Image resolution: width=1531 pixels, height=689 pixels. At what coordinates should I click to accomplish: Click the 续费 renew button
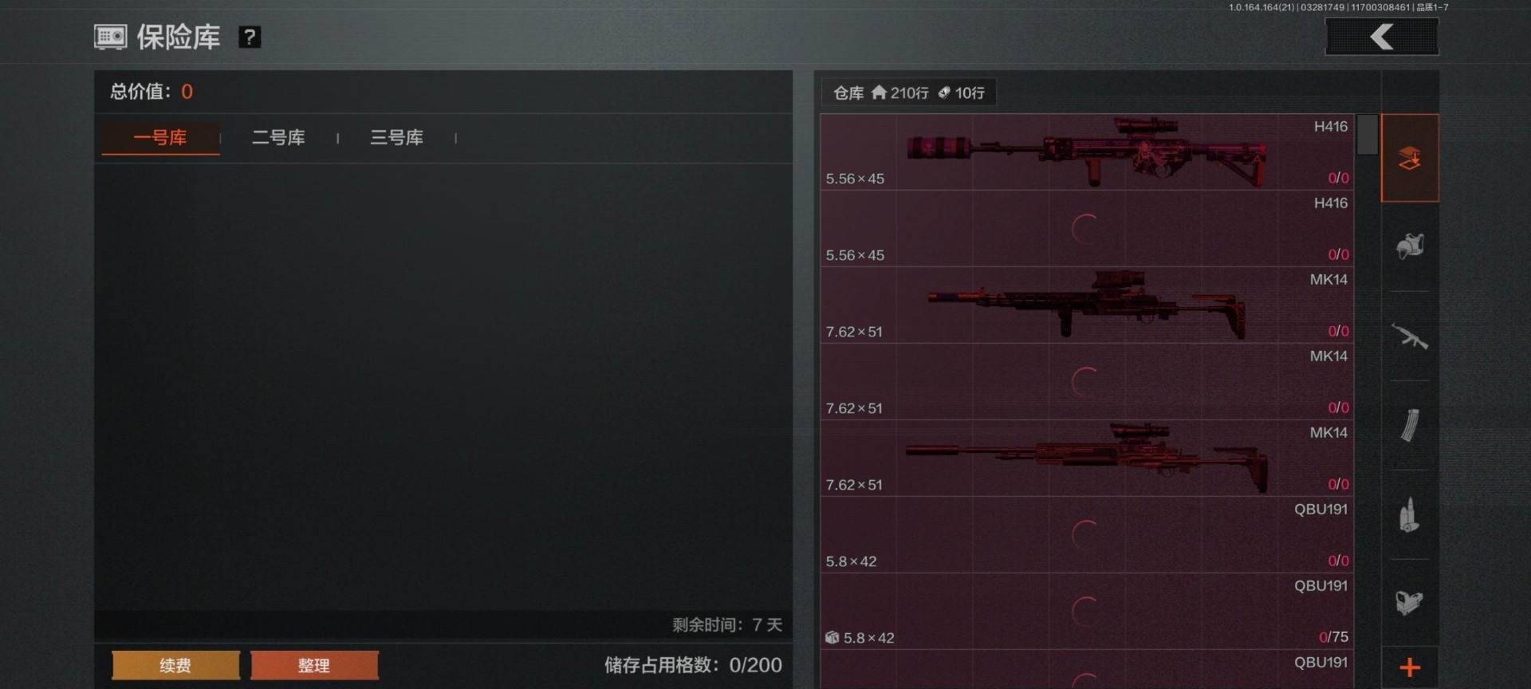(x=175, y=665)
